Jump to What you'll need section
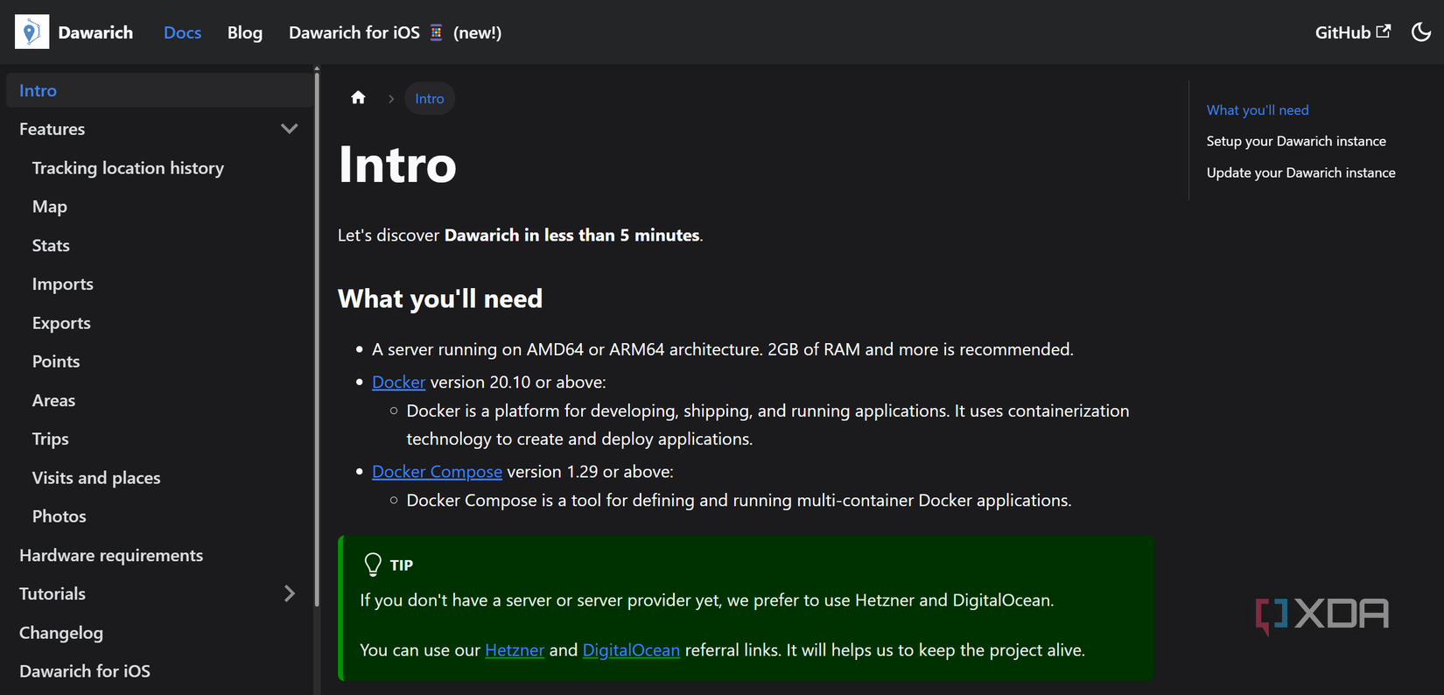Image resolution: width=1444 pixels, height=695 pixels. click(1258, 110)
